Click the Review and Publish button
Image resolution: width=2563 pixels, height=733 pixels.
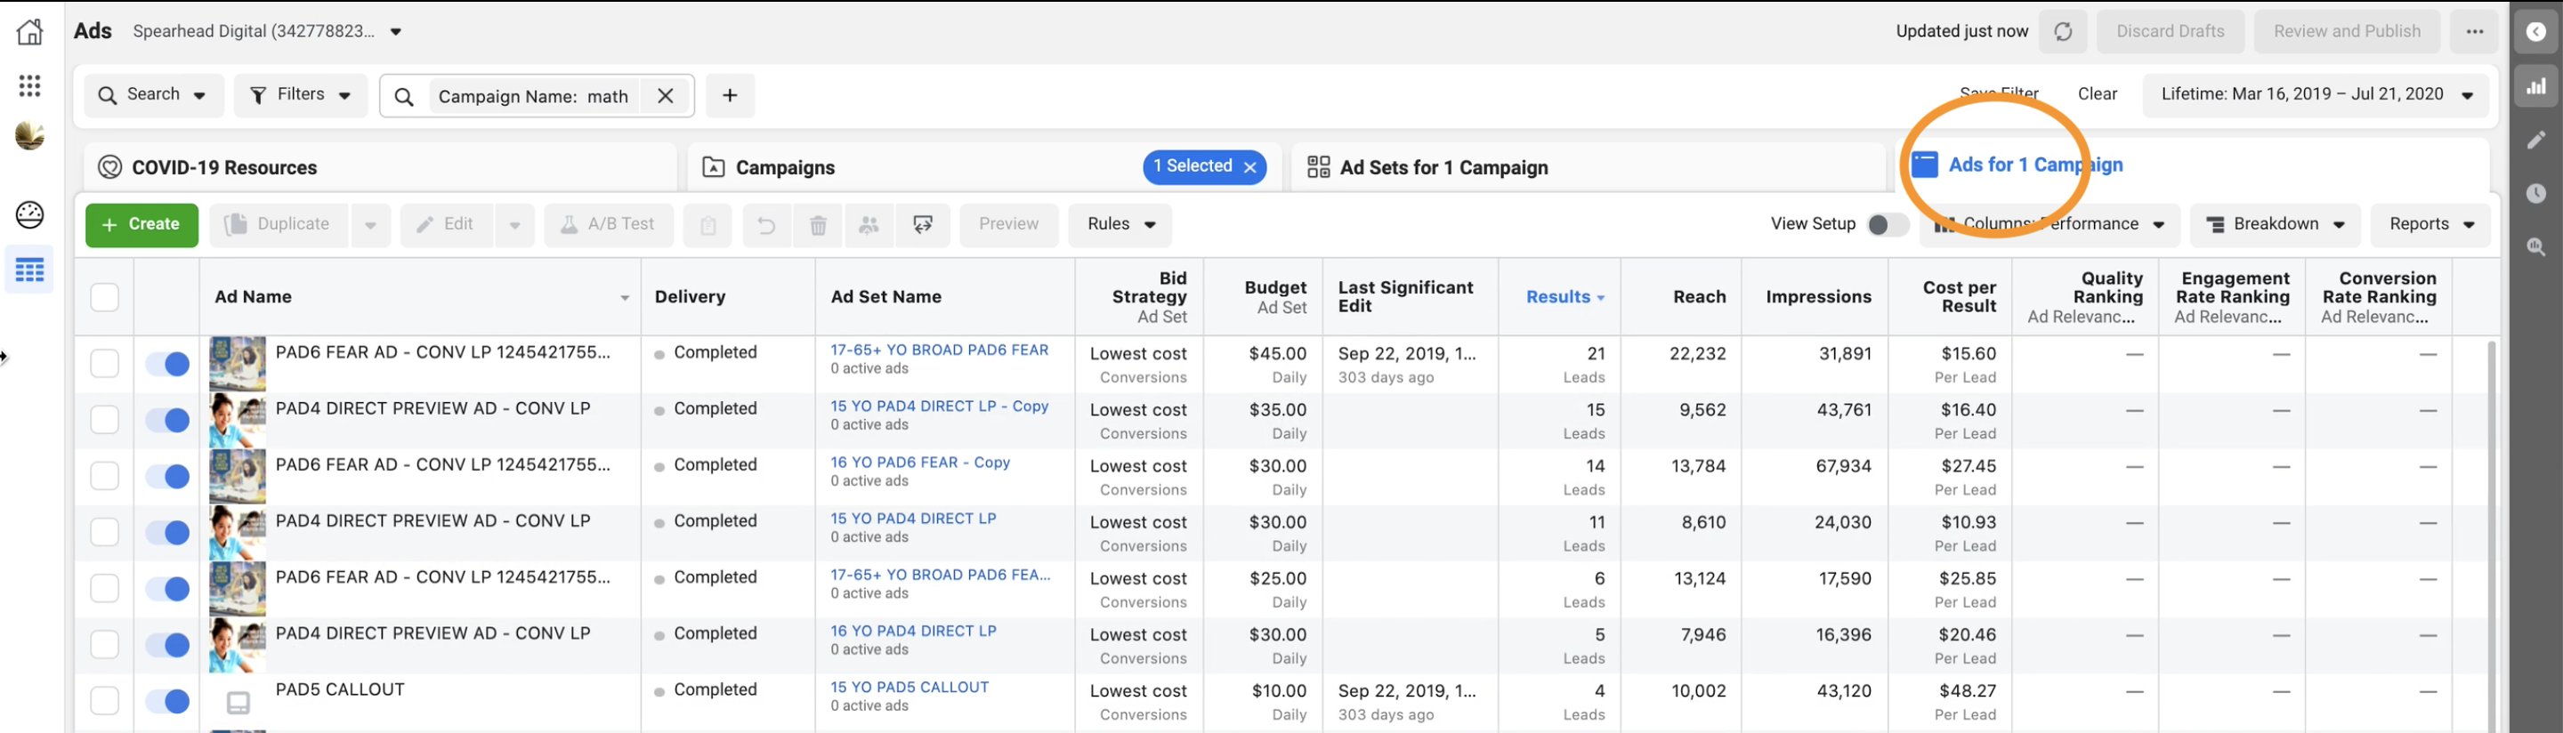(2347, 32)
